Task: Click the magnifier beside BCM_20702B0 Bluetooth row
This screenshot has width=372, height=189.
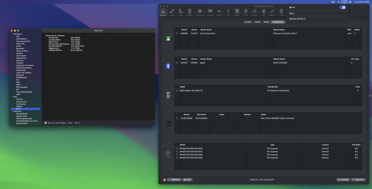Action: [x=177, y=63]
